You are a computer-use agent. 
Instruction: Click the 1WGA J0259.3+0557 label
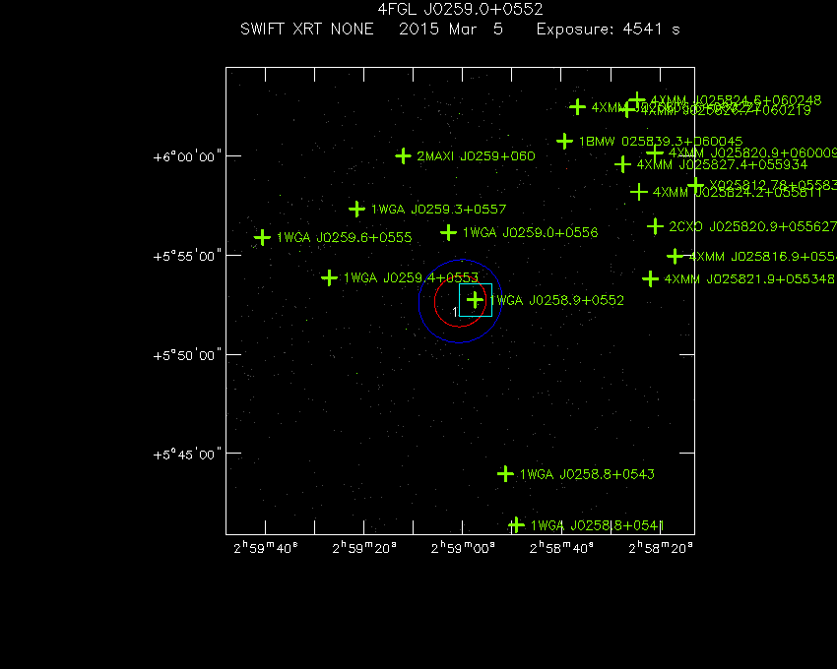point(438,210)
